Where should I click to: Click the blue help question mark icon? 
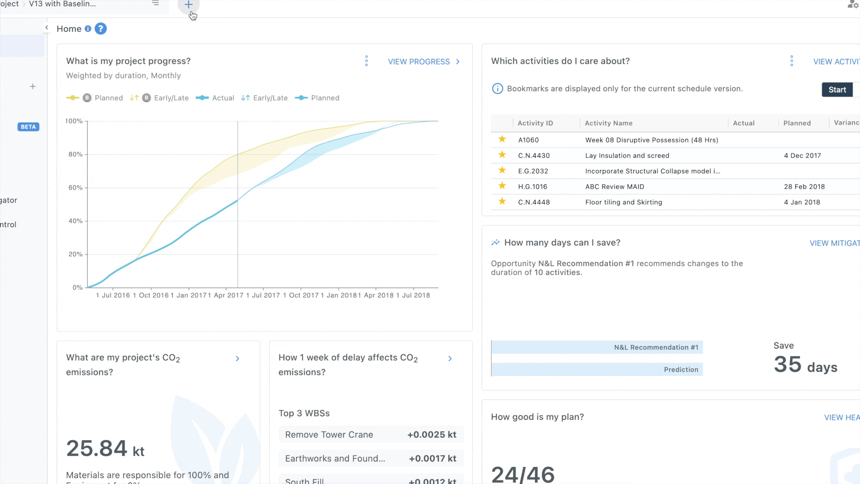tap(101, 29)
